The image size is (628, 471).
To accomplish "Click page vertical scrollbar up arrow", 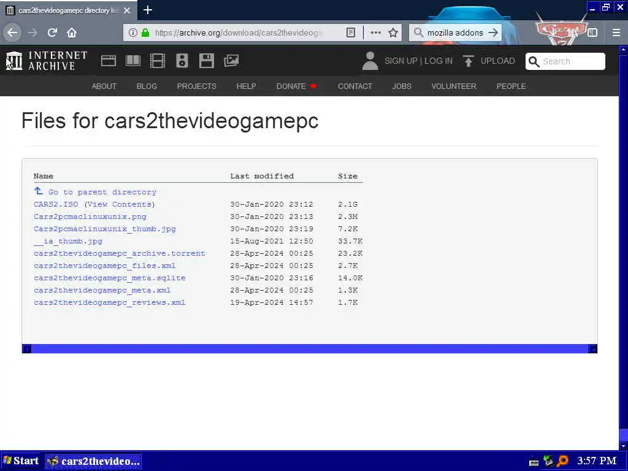I will click(x=623, y=50).
